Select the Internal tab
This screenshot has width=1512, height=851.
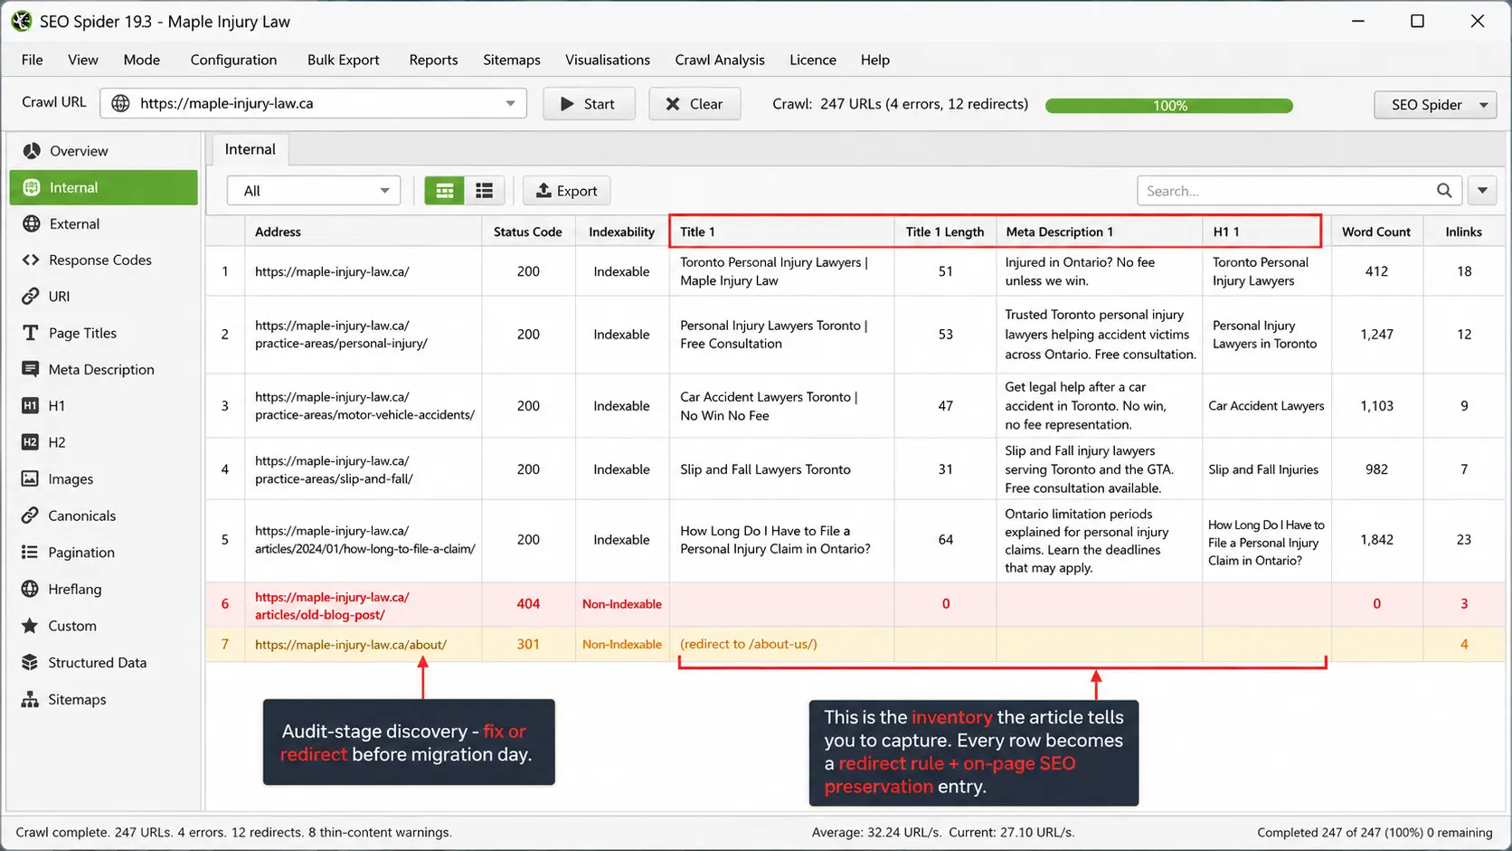point(250,149)
